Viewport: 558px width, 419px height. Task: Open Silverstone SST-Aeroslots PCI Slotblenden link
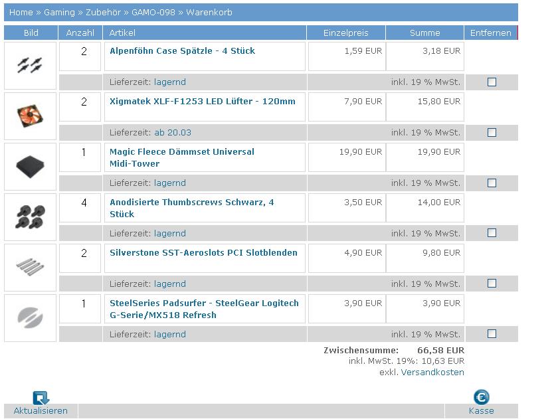pos(203,253)
